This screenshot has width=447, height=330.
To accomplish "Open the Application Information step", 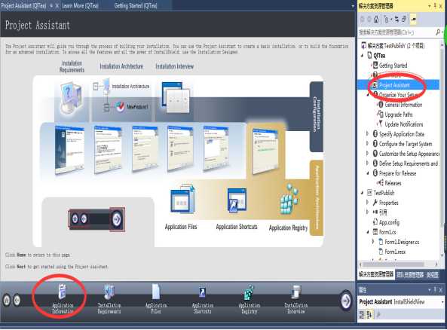I will [63, 299].
